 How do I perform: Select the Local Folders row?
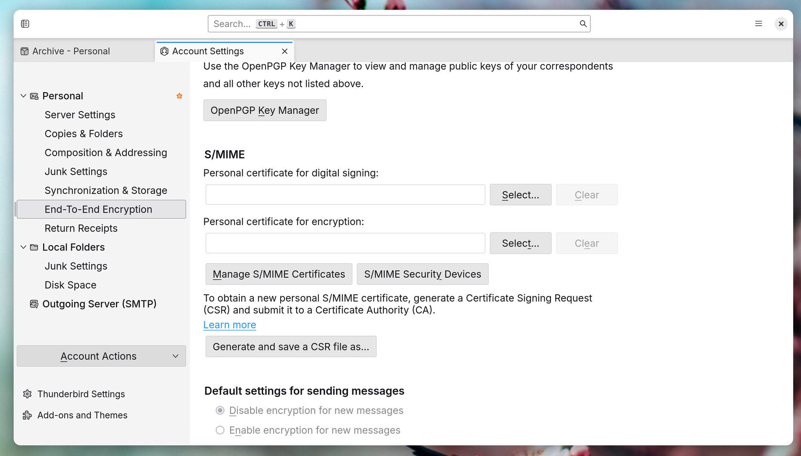(x=101, y=247)
